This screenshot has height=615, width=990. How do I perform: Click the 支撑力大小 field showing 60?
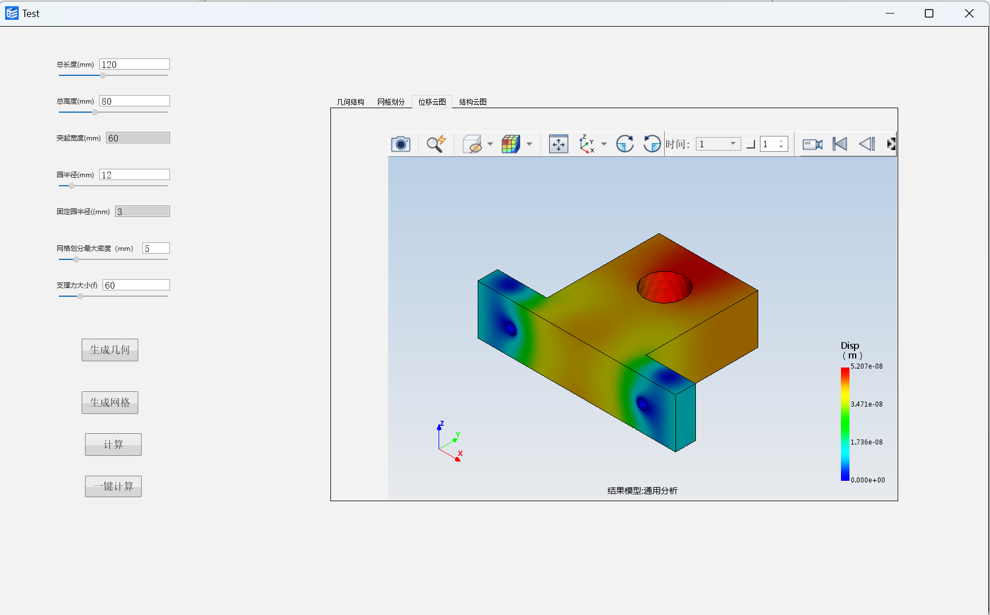[x=136, y=285]
